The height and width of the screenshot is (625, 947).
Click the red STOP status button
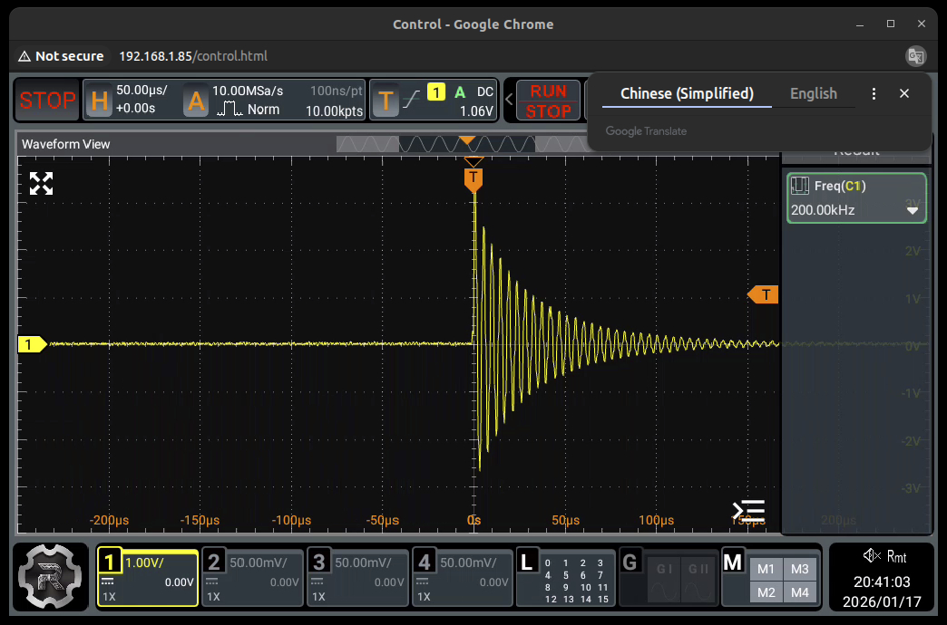[48, 101]
